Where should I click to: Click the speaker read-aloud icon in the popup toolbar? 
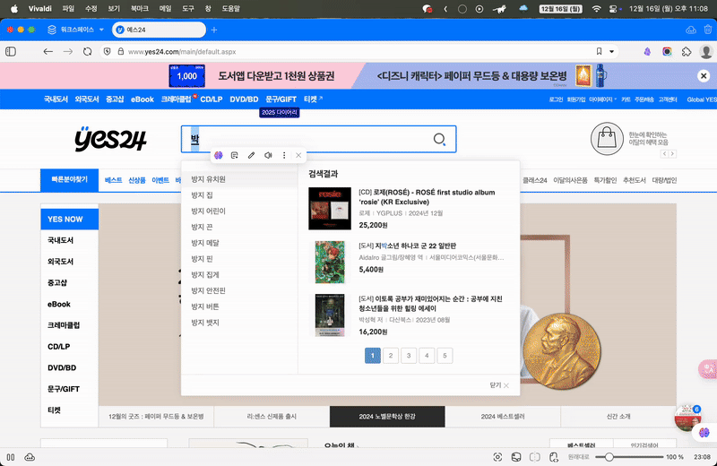268,156
